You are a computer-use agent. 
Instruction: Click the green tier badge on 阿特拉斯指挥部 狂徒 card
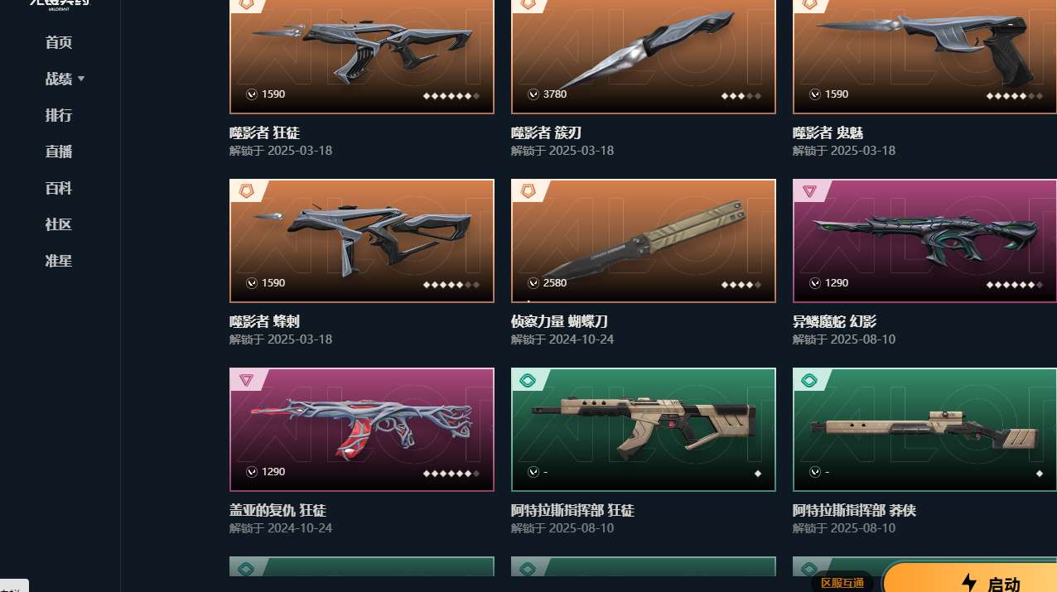pos(528,380)
